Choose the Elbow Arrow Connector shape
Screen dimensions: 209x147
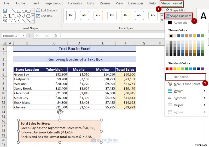(14, 16)
